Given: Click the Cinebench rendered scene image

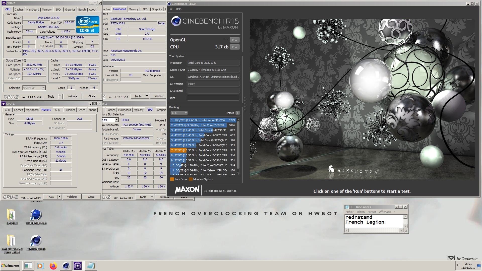Looking at the screenshot, I should tap(362, 99).
